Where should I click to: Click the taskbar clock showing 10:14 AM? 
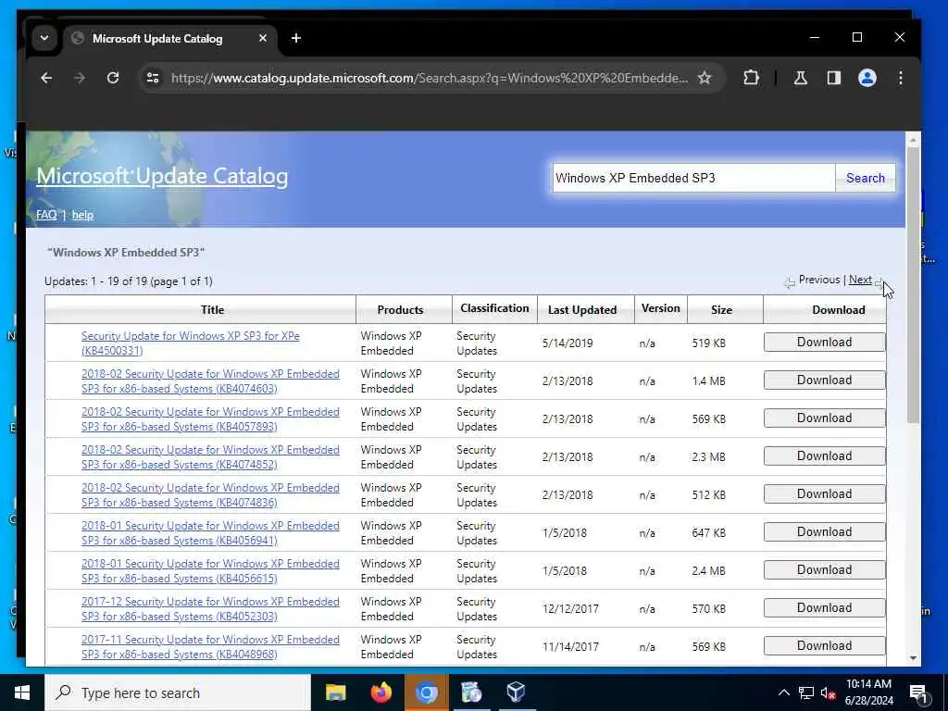(x=868, y=692)
